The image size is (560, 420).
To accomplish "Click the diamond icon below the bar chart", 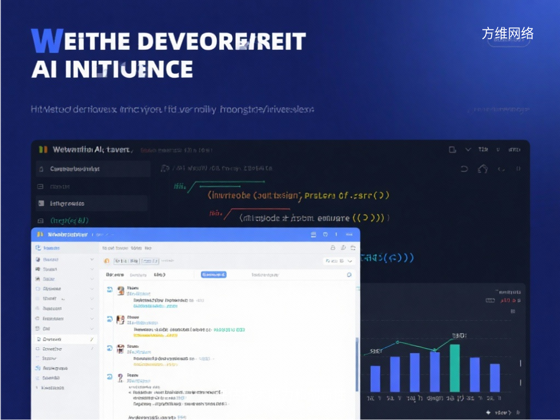I will pos(488,412).
